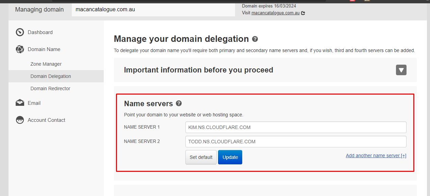Select the NAME SERVER 2 field
This screenshot has height=196, width=430.
pos(296,141)
